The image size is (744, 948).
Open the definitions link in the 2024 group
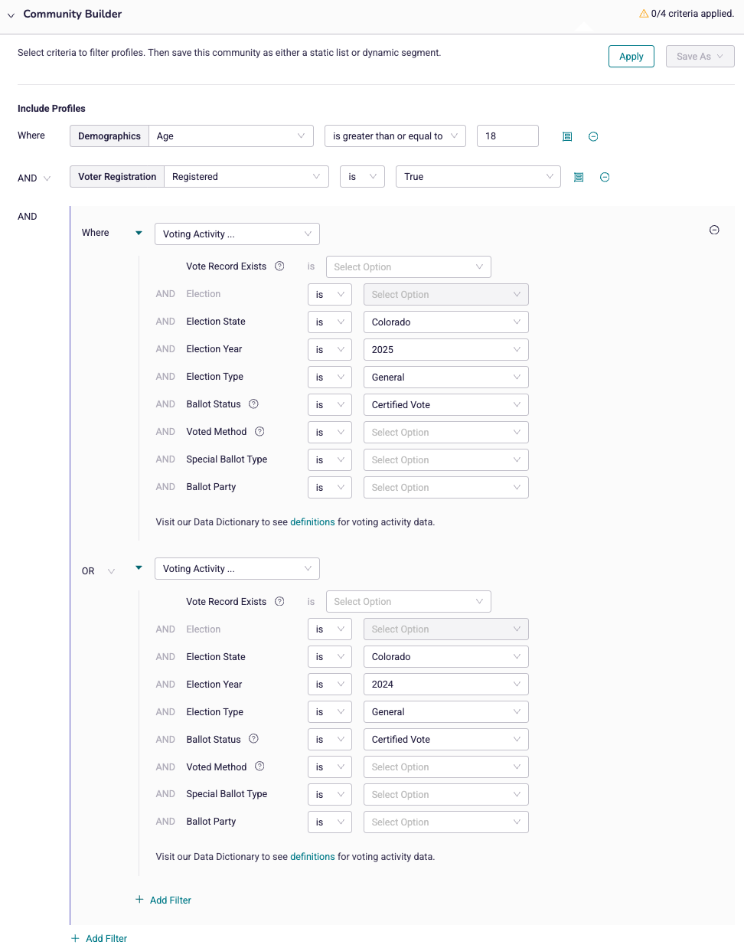point(312,857)
